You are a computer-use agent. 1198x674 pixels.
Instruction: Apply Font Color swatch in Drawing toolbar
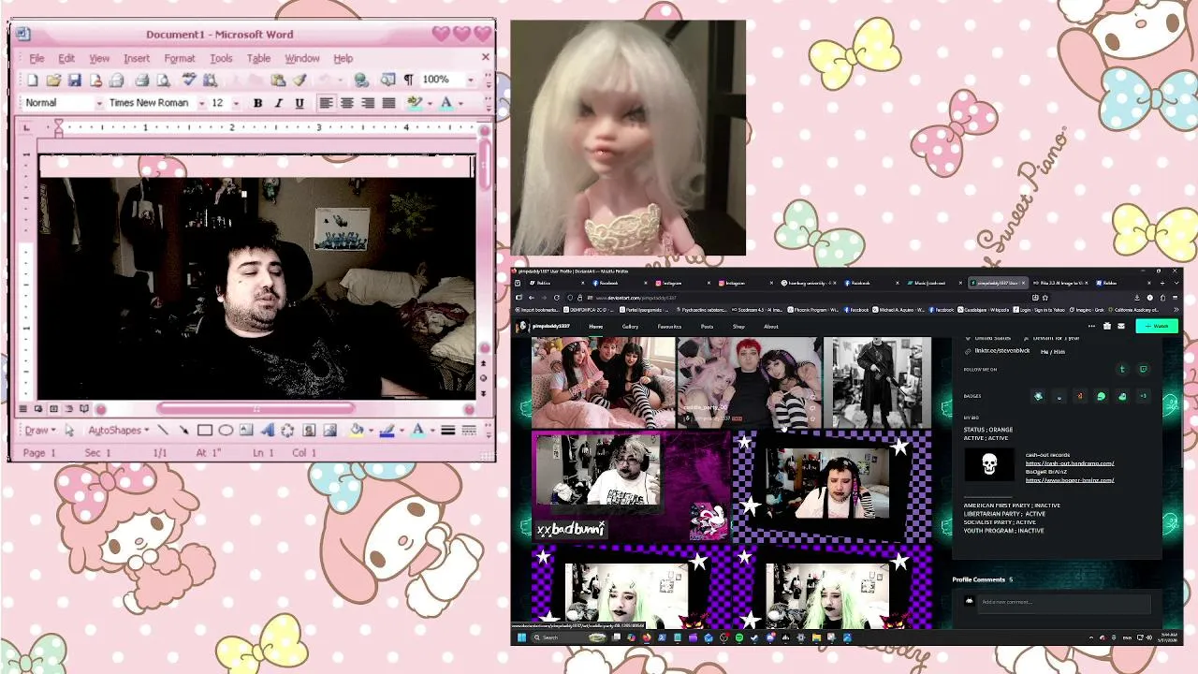[x=417, y=431]
